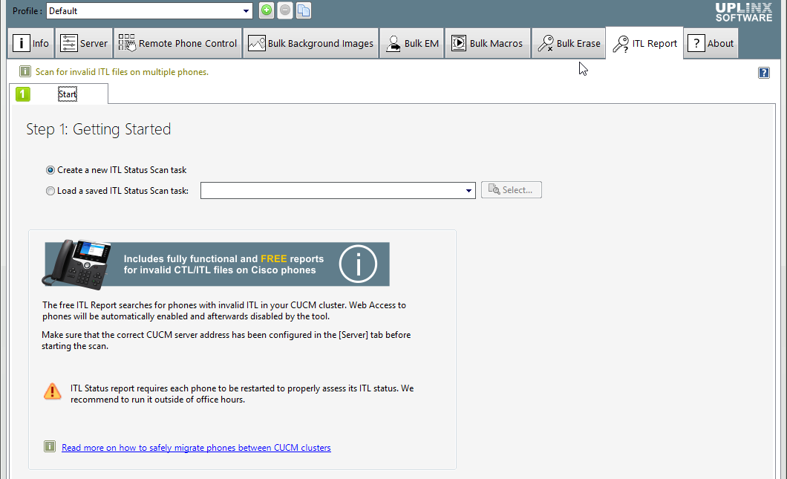Switch to the Server tab
This screenshot has width=787, height=479.
(x=84, y=44)
